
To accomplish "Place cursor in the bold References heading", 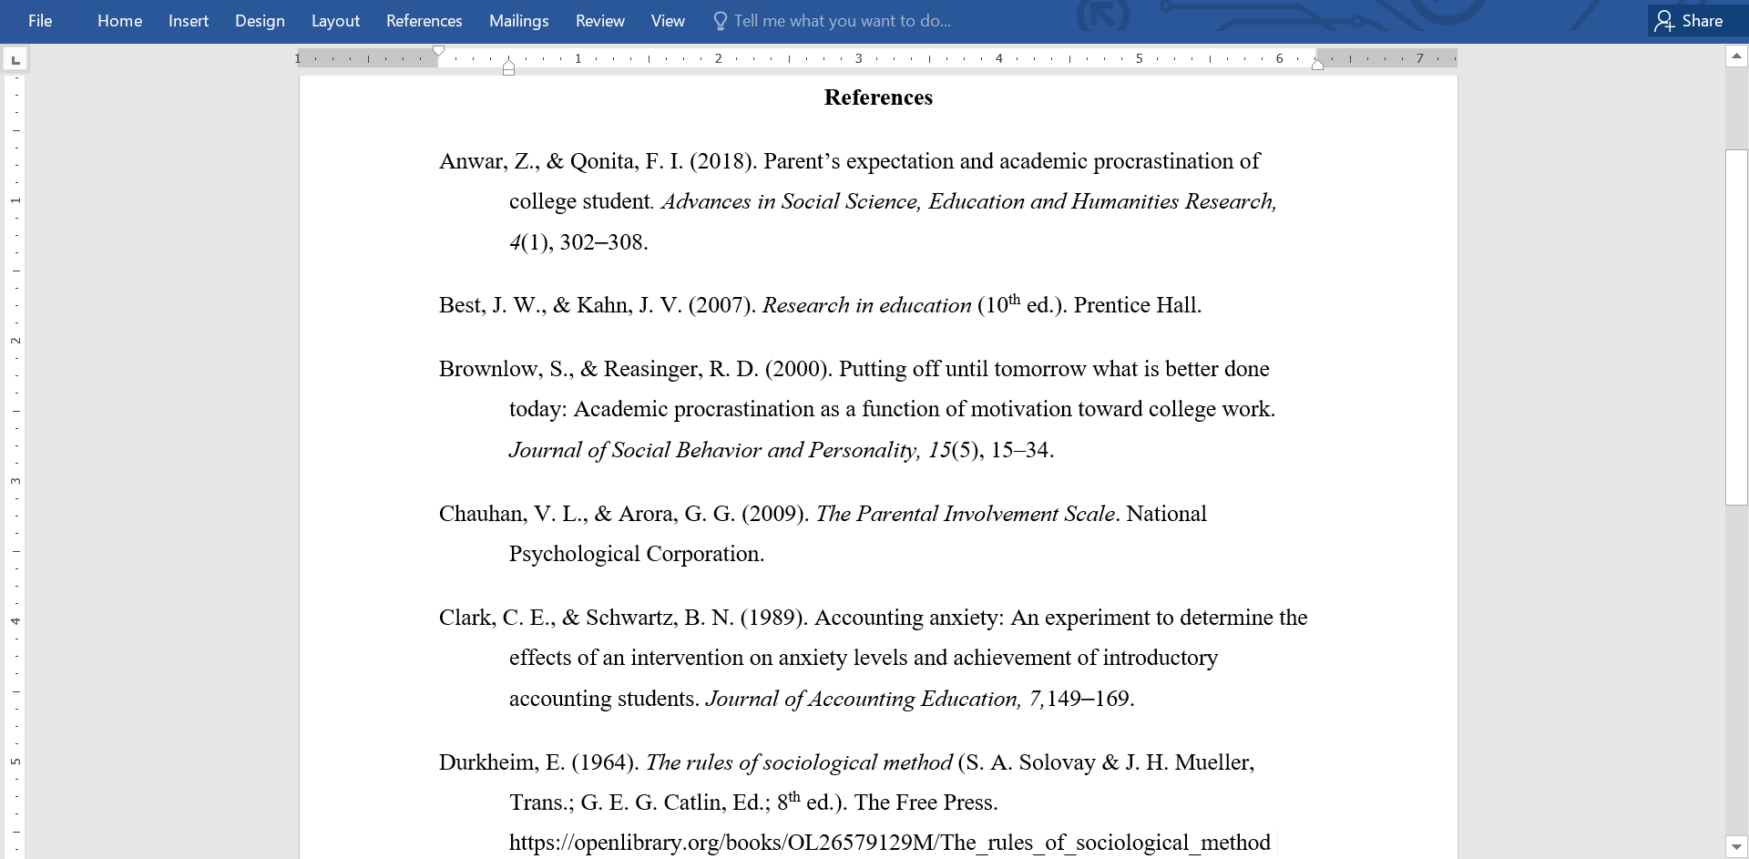I will (x=878, y=97).
